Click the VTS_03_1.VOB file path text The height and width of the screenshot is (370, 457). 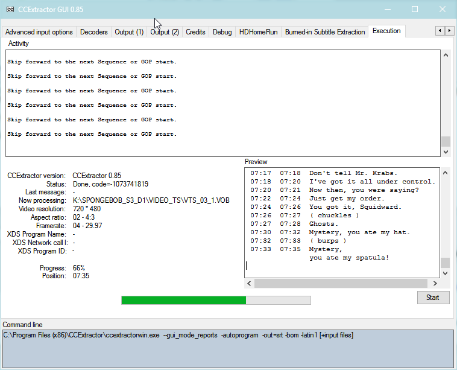tap(151, 200)
